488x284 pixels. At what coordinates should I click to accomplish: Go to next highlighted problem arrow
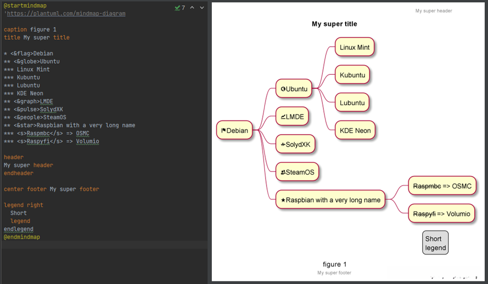coord(202,8)
